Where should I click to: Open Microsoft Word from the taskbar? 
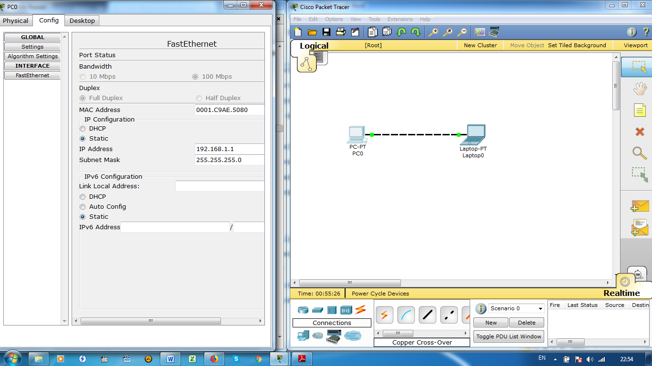point(170,359)
